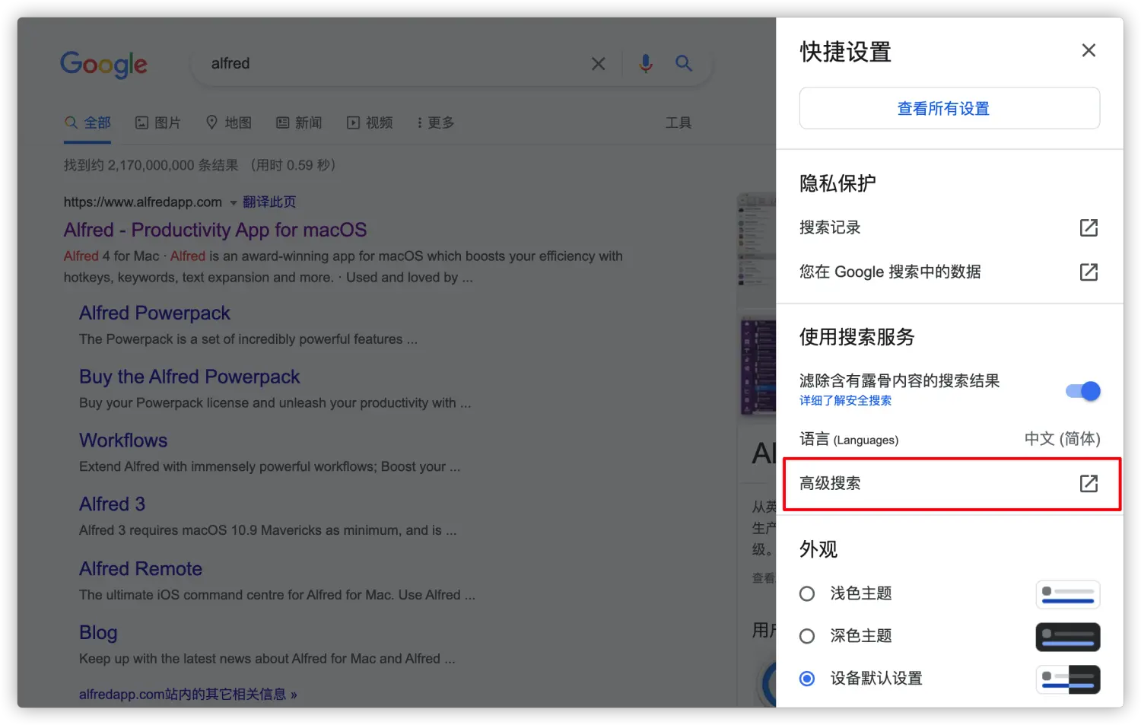
Task: Select 深色主题 radio button
Action: click(x=807, y=636)
